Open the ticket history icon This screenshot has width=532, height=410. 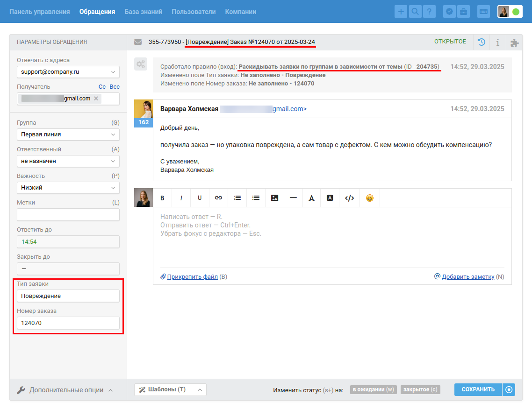click(x=481, y=42)
